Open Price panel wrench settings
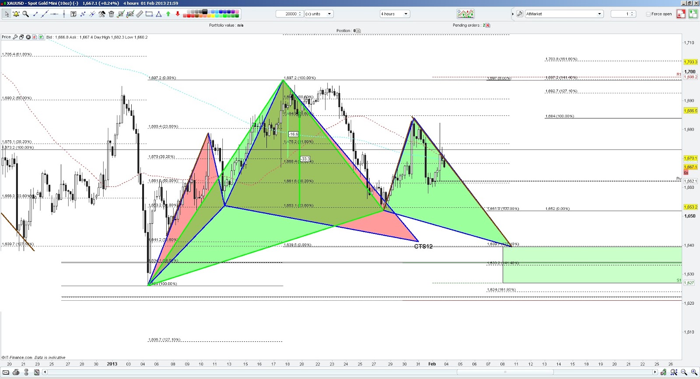The height and width of the screenshot is (379, 700). coord(15,37)
